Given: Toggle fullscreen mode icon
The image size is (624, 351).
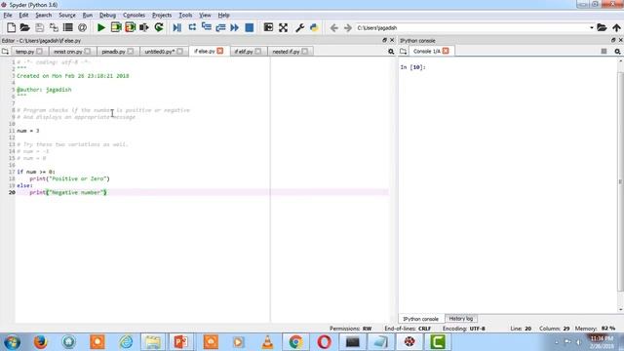Looking at the screenshot, I should point(283,27).
